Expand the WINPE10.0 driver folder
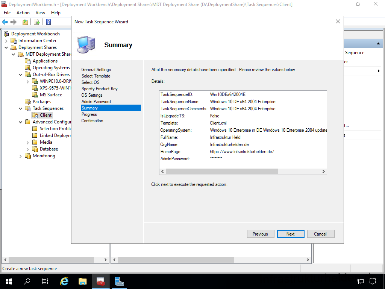Screen dimensions: 385x289 pyautogui.click(x=28, y=82)
